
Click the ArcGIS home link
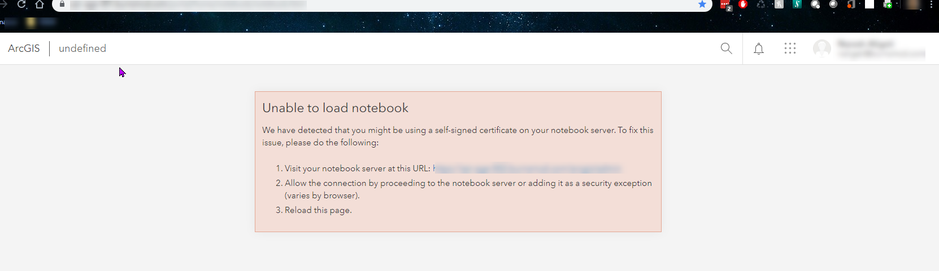coord(24,48)
